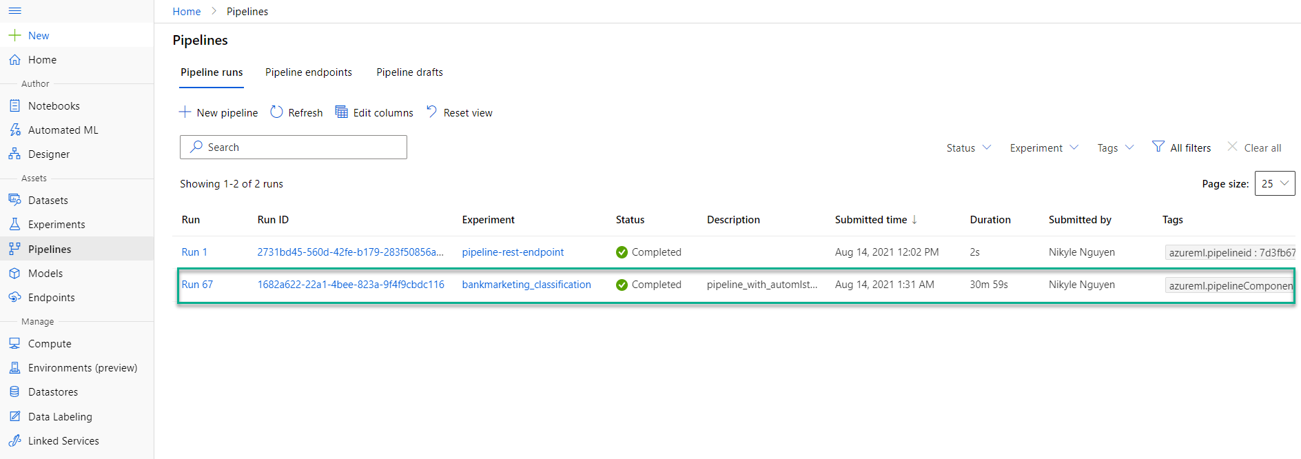1301x459 pixels.
Task: Click Aug 14, 2021 1:31 AM cell
Action: tap(885, 285)
